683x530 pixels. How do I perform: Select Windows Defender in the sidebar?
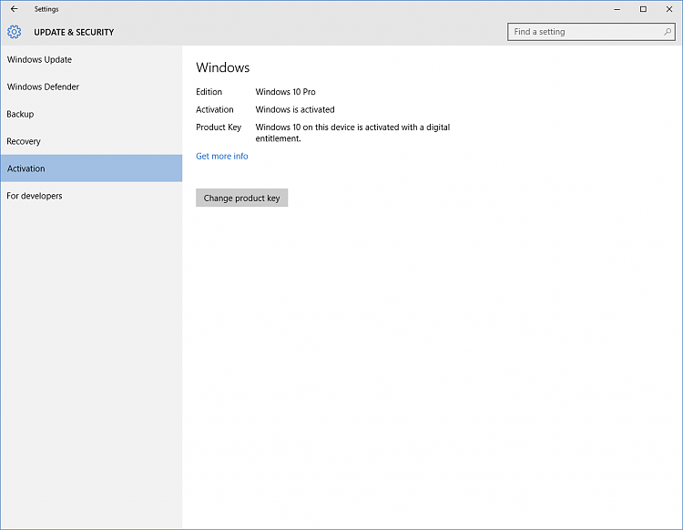pyautogui.click(x=91, y=87)
